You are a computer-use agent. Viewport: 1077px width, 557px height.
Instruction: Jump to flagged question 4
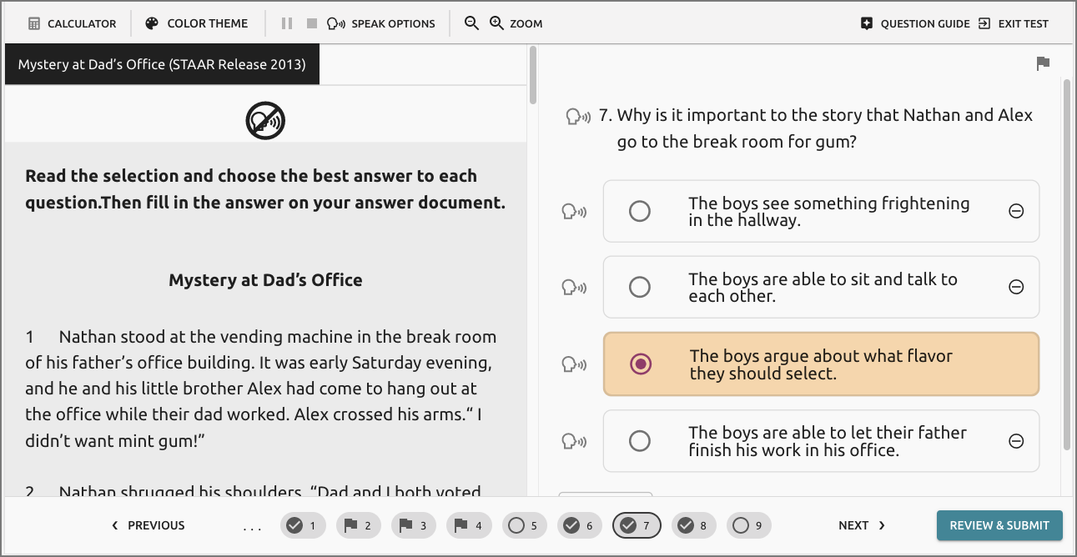tap(470, 525)
